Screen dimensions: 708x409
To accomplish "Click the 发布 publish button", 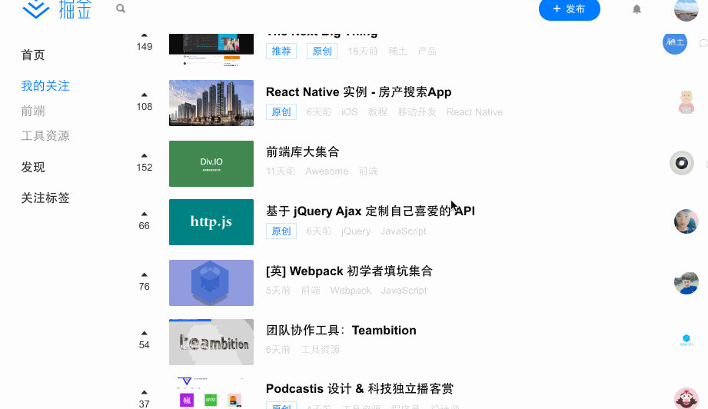I will click(x=570, y=9).
